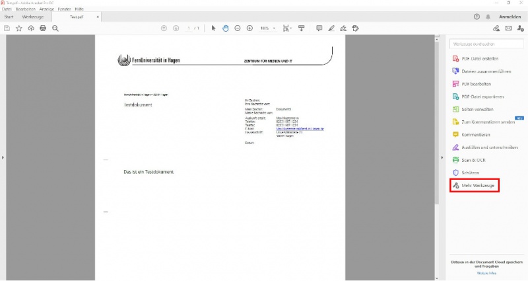Click the sign and share icon

tap(496, 28)
